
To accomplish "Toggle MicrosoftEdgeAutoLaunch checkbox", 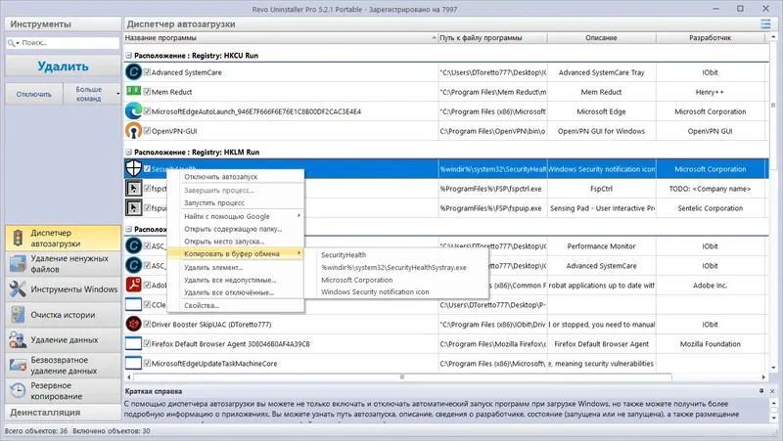I will pyautogui.click(x=147, y=110).
